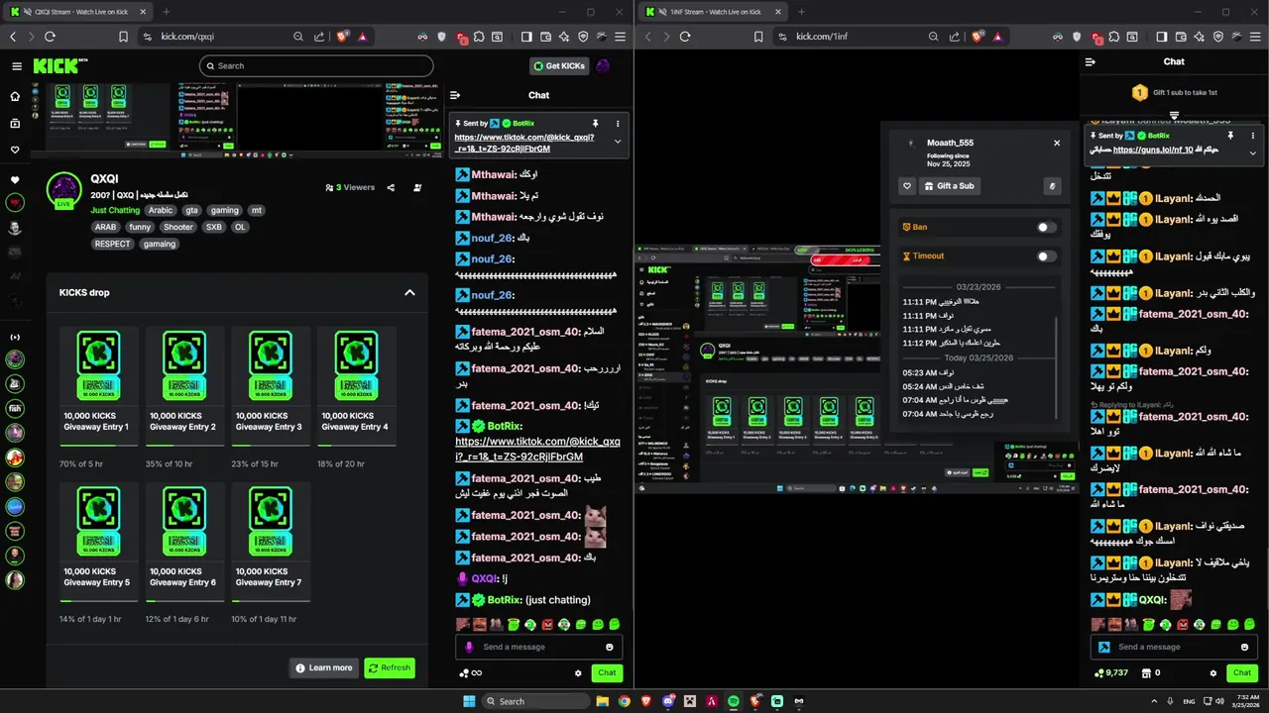Open the Home icon in Kick sidebar
The height and width of the screenshot is (713, 1269).
coord(15,96)
